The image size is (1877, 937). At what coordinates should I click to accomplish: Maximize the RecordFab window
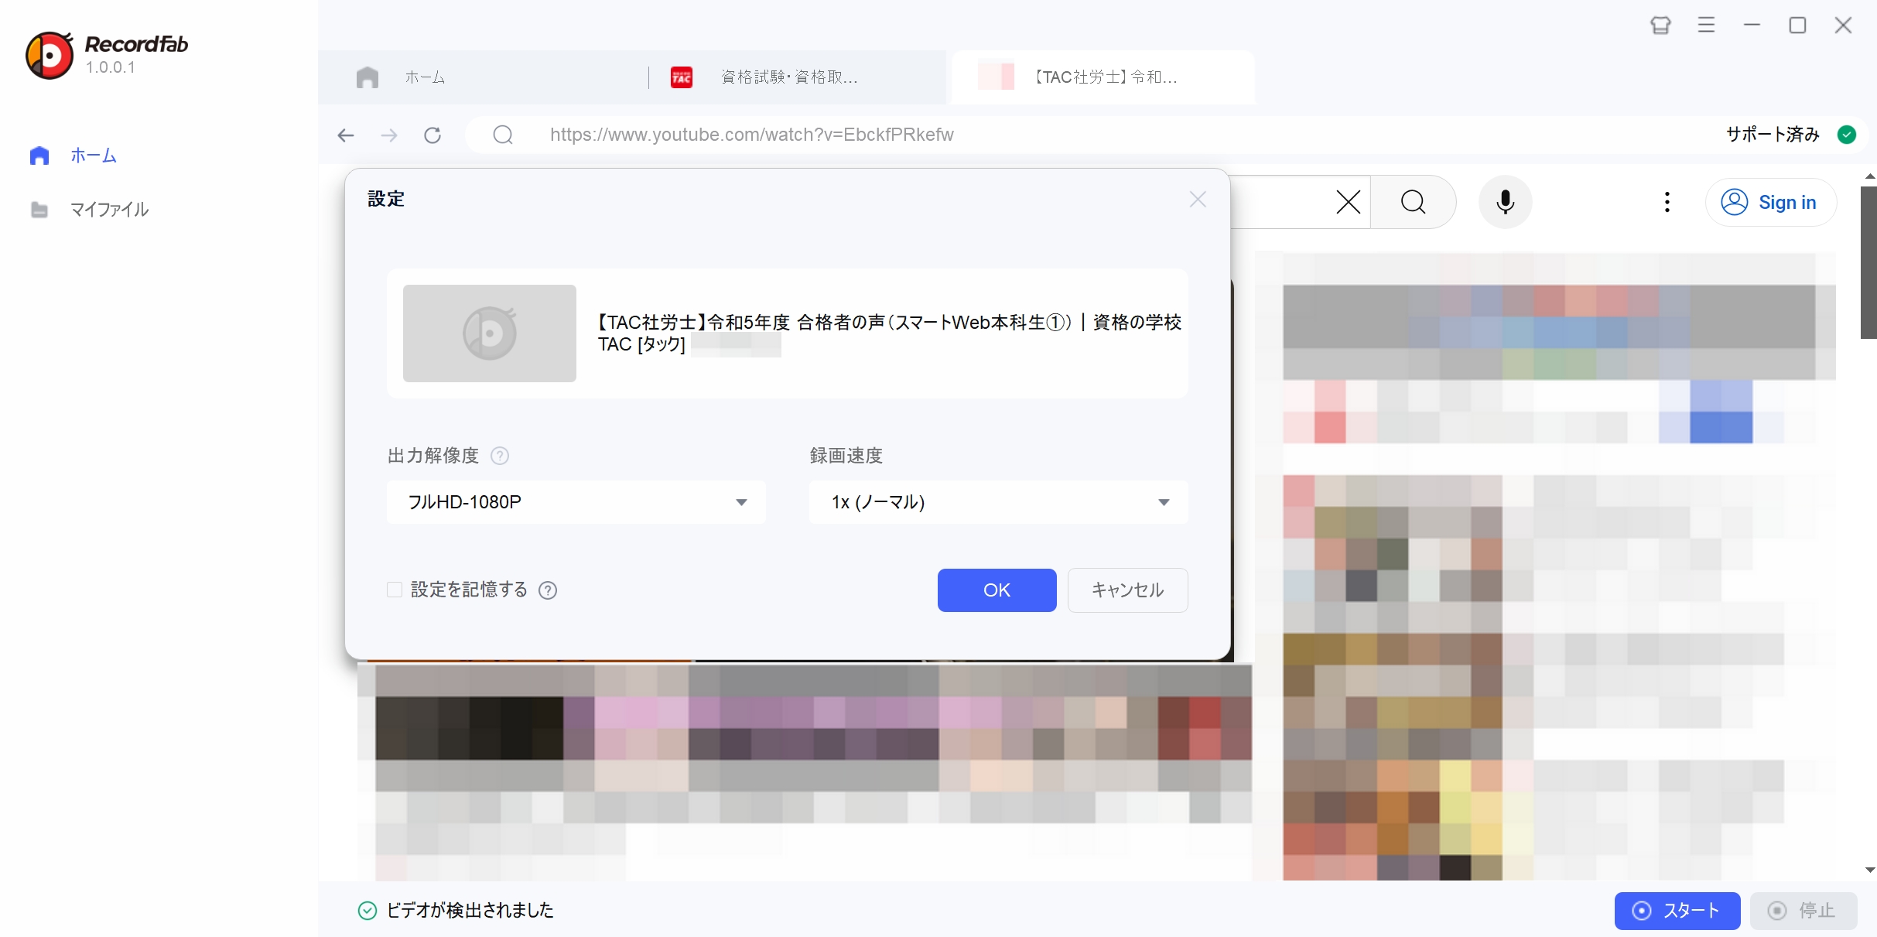[1797, 26]
